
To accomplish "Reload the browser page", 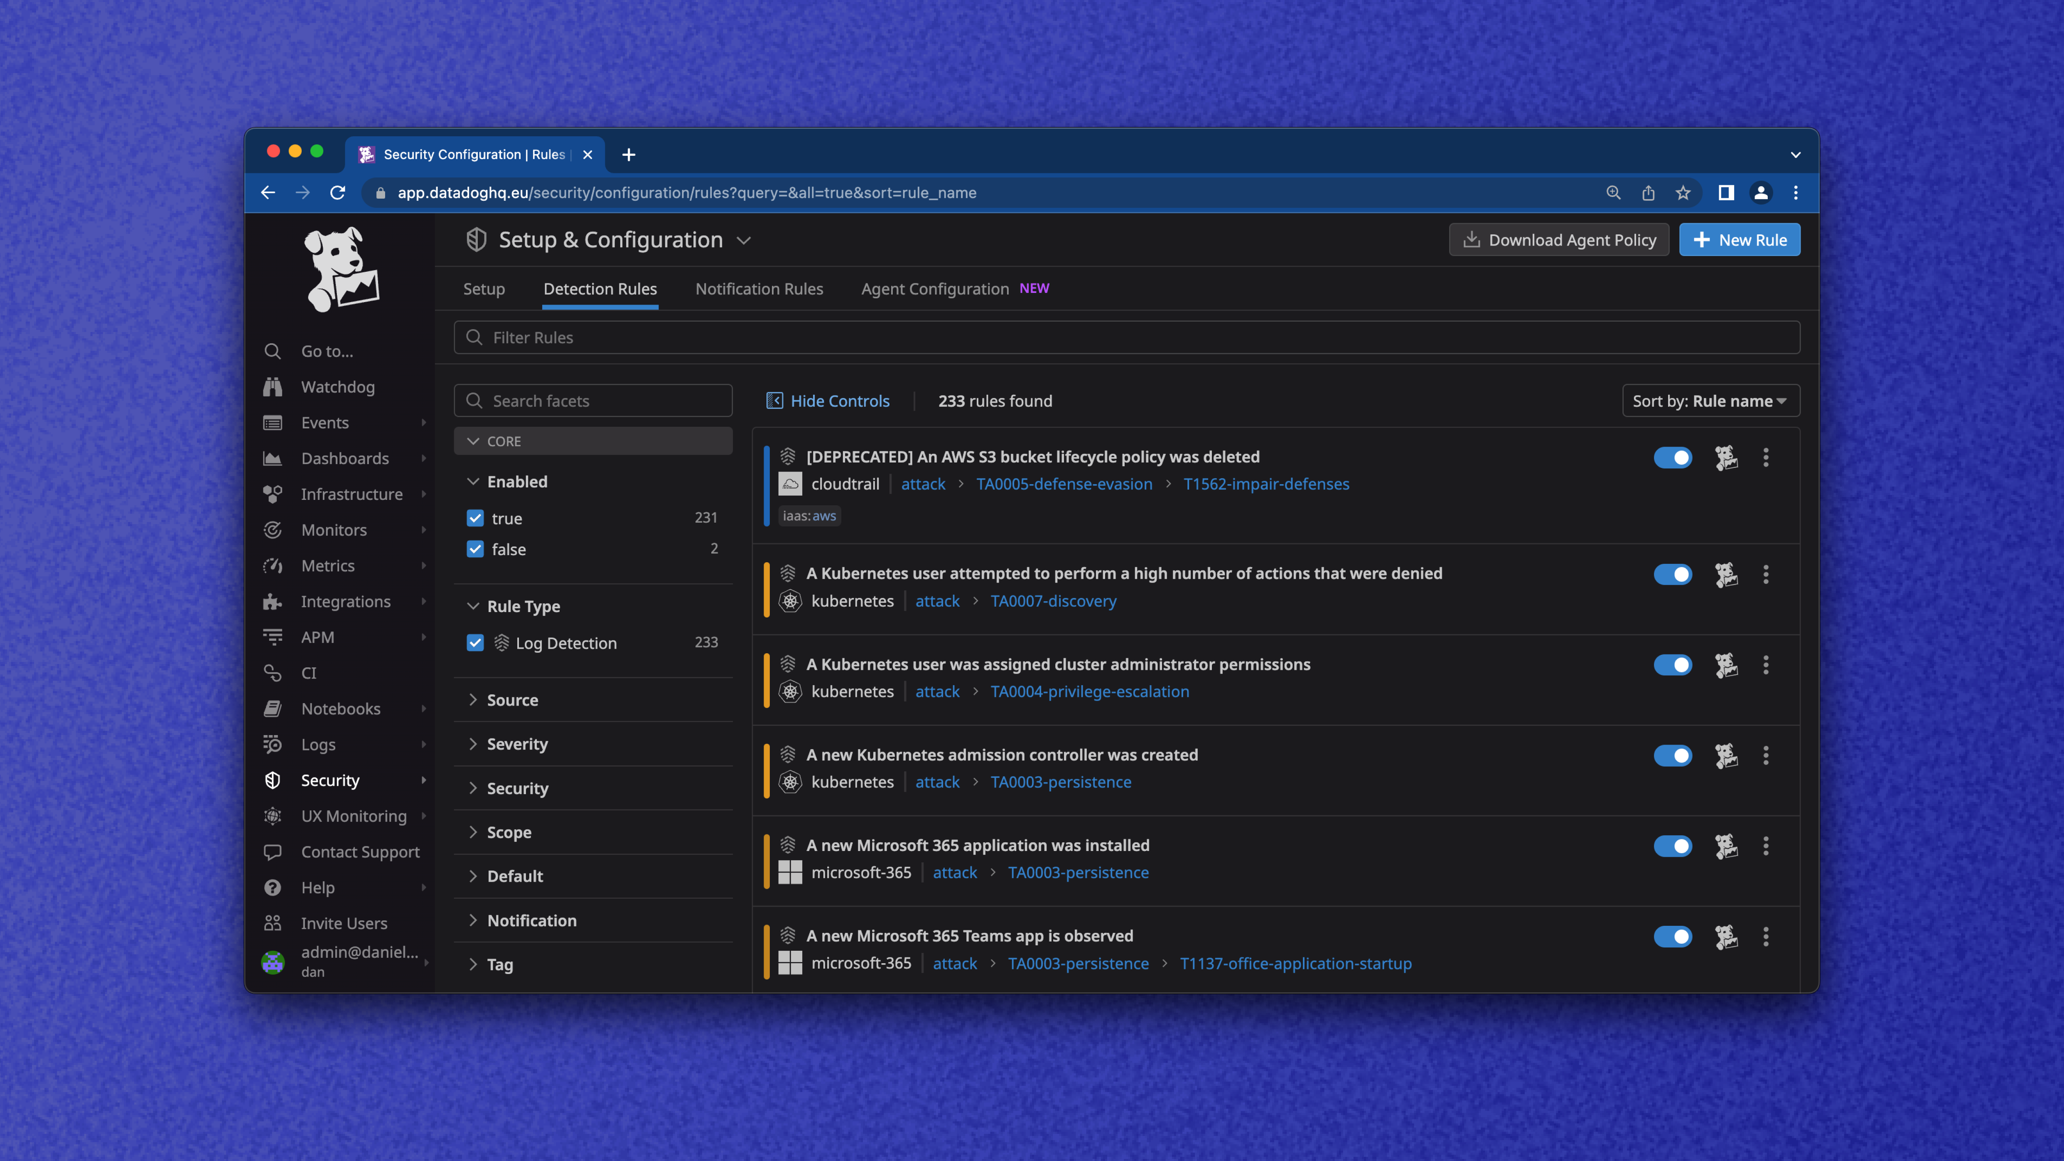I will pos(337,193).
